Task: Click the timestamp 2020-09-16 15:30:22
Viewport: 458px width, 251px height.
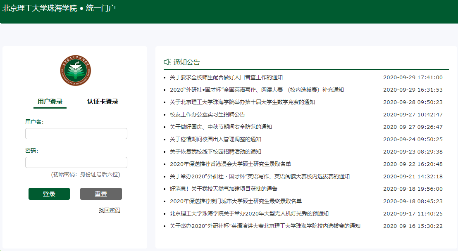Action: (x=413, y=226)
